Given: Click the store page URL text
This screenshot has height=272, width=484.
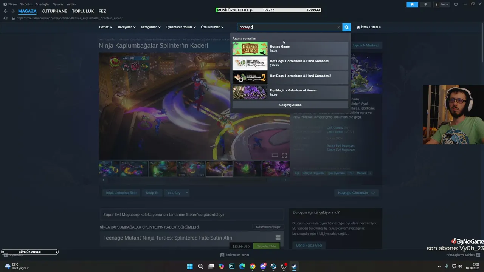Looking at the screenshot, I should click(x=70, y=18).
